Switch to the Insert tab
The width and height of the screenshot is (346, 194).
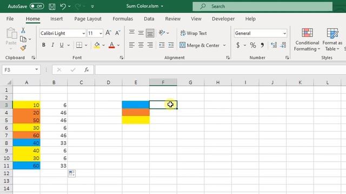[56, 19]
